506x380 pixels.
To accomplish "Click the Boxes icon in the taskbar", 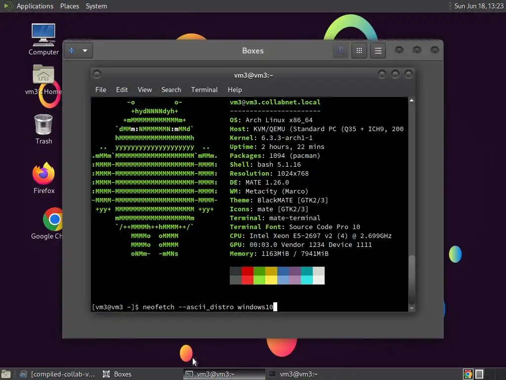I will pyautogui.click(x=106, y=374).
